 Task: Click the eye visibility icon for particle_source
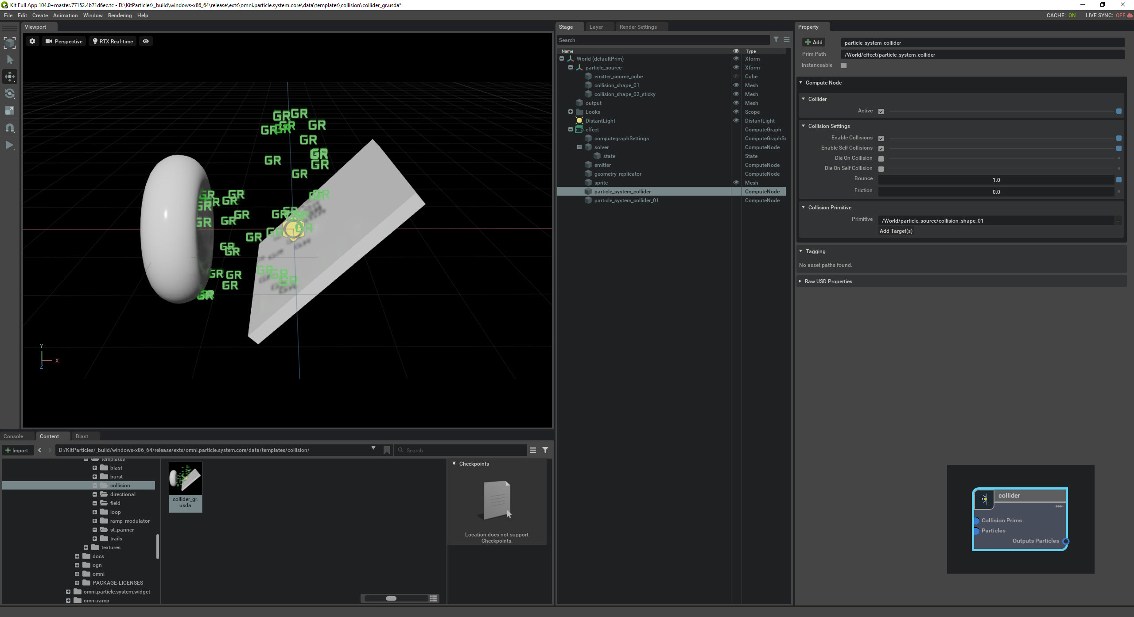point(735,68)
